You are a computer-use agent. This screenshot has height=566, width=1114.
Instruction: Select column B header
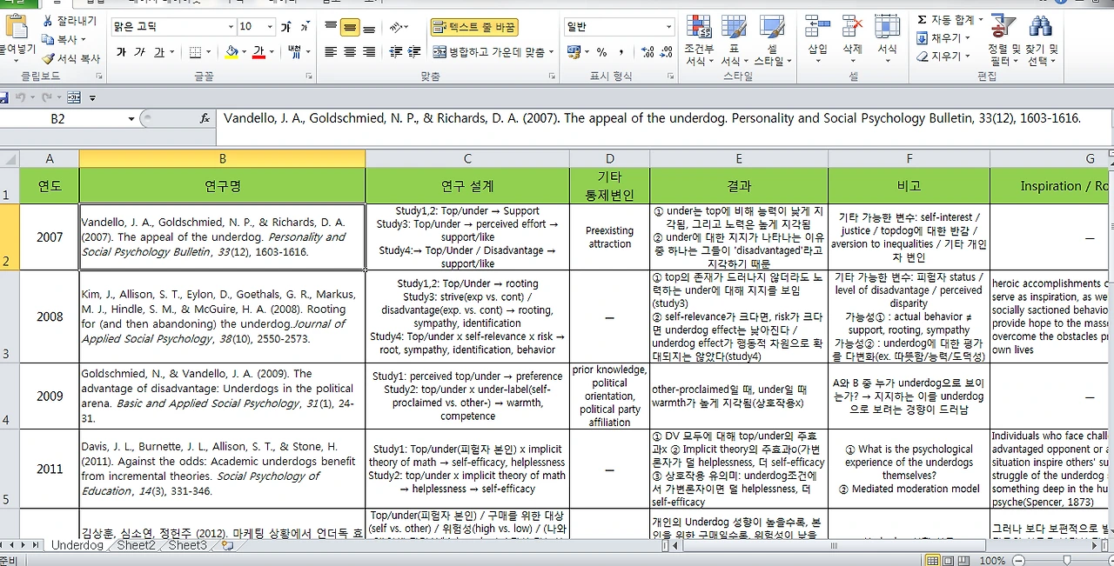(222, 158)
